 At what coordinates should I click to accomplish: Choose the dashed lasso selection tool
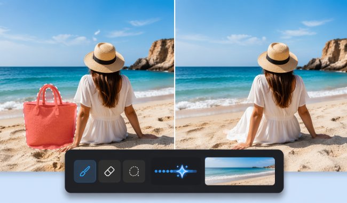[x=134, y=171]
